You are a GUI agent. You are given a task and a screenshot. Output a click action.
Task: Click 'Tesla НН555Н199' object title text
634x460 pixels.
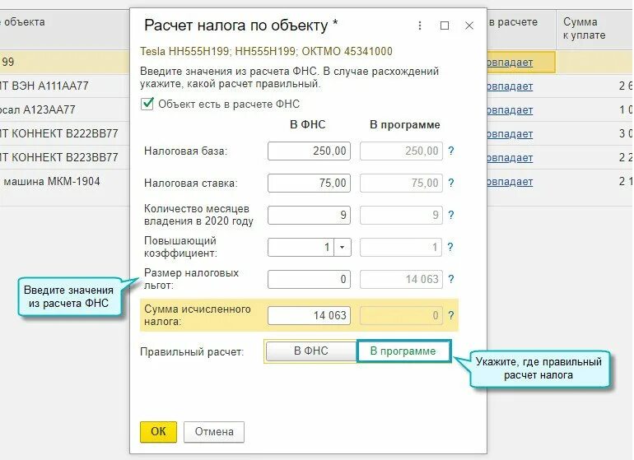click(x=266, y=51)
